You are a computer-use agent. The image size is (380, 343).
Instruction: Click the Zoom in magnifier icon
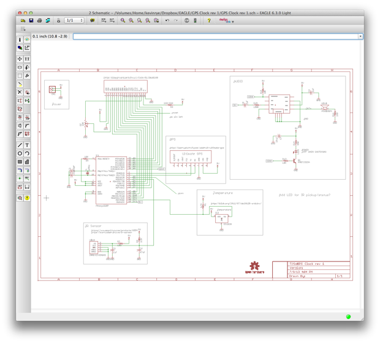[x=131, y=21]
